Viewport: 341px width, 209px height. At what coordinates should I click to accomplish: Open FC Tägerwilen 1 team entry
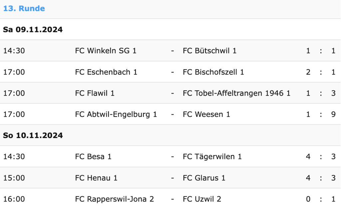click(x=212, y=157)
